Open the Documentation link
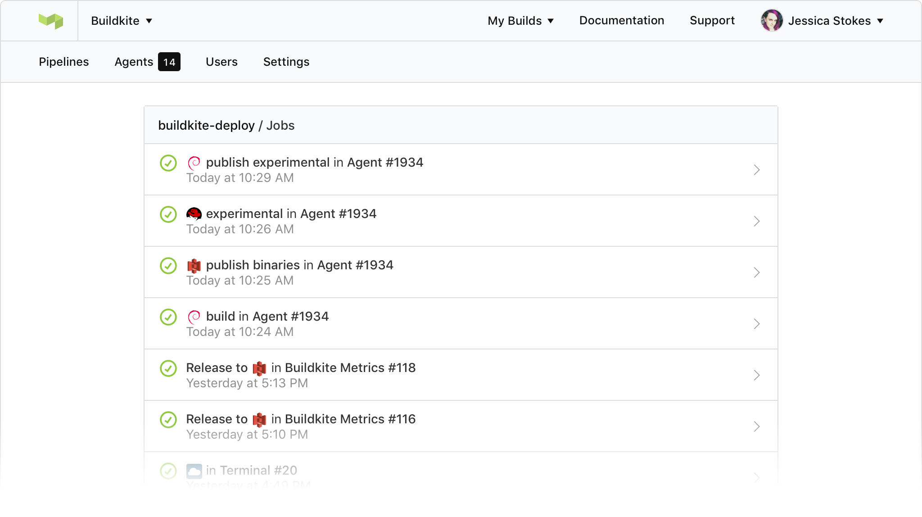The width and height of the screenshot is (922, 517). [621, 21]
